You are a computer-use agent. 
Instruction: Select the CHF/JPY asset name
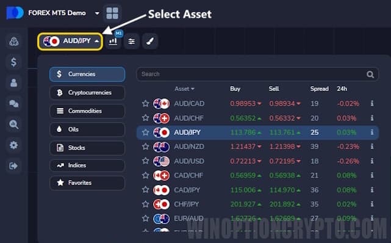click(x=187, y=205)
